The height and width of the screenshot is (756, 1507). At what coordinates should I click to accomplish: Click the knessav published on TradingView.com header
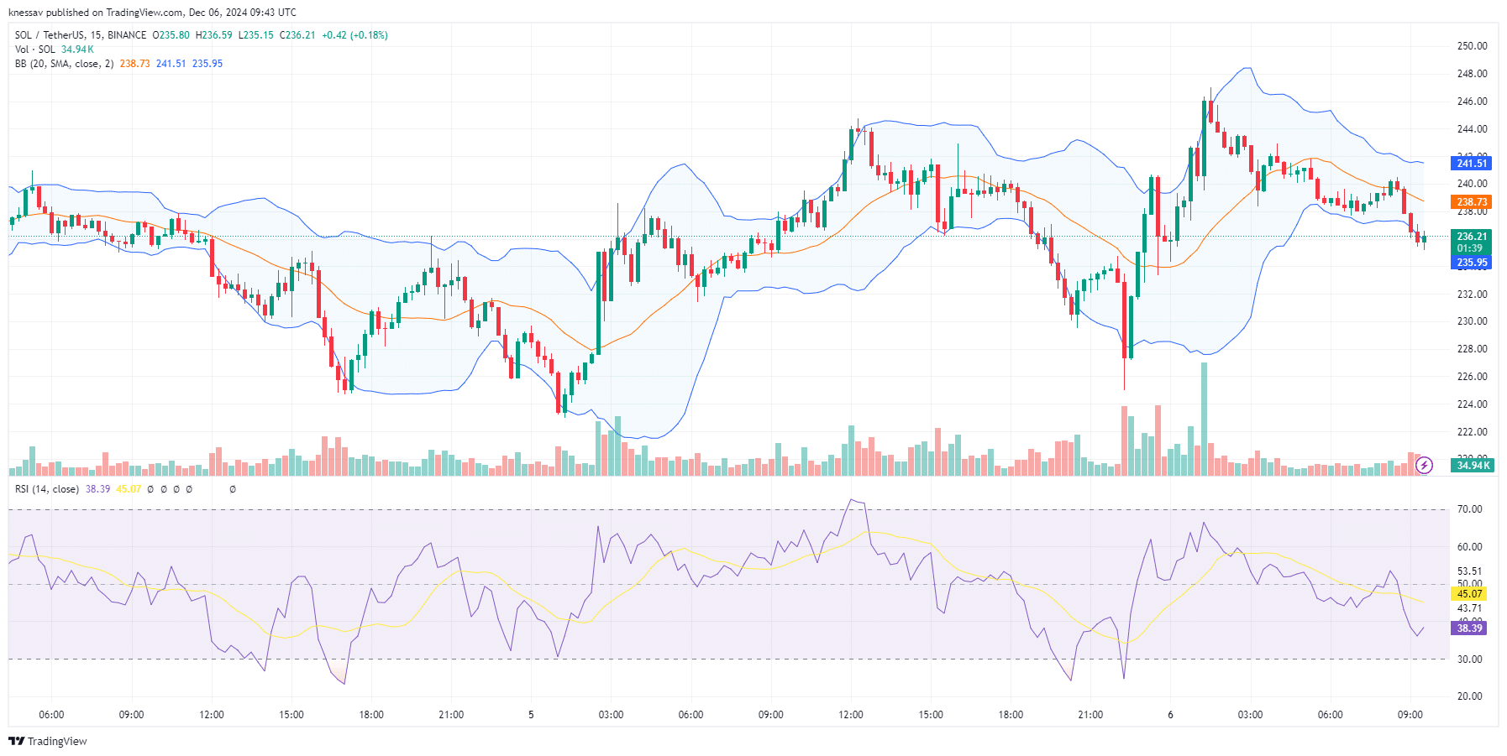pos(152,13)
